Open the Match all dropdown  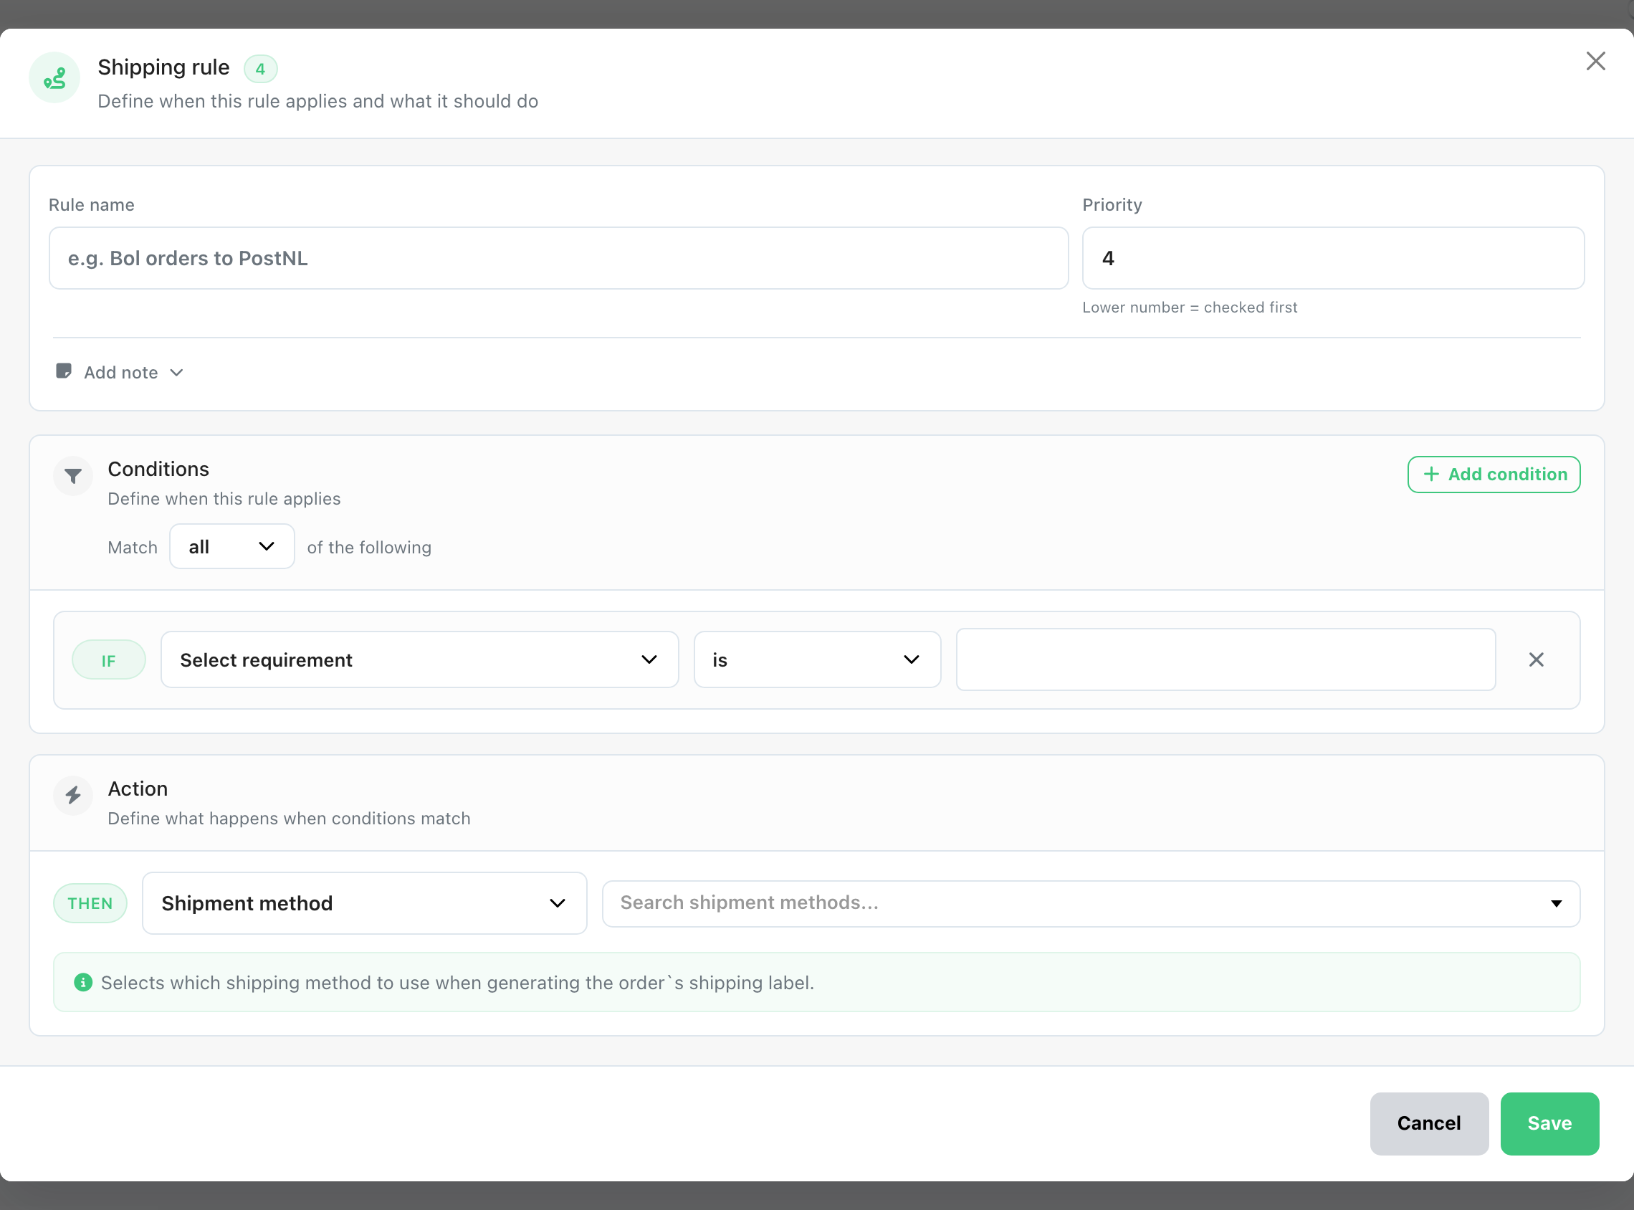[x=232, y=546]
